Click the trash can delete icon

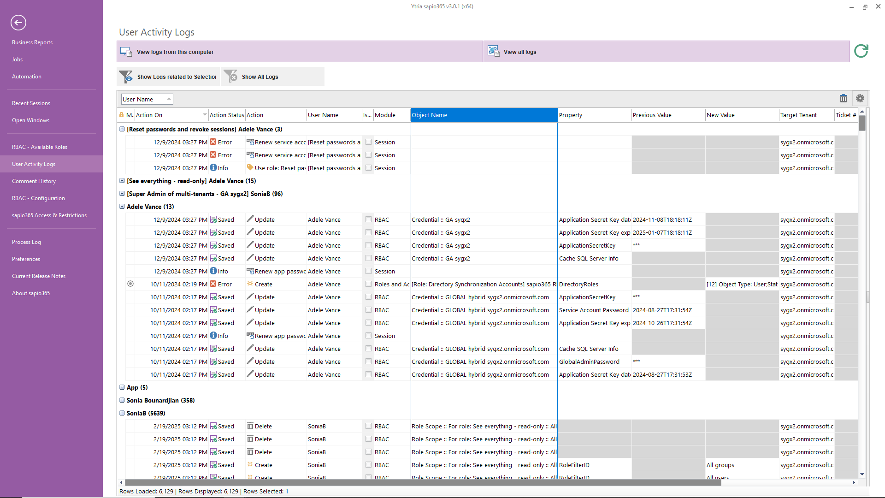844,98
